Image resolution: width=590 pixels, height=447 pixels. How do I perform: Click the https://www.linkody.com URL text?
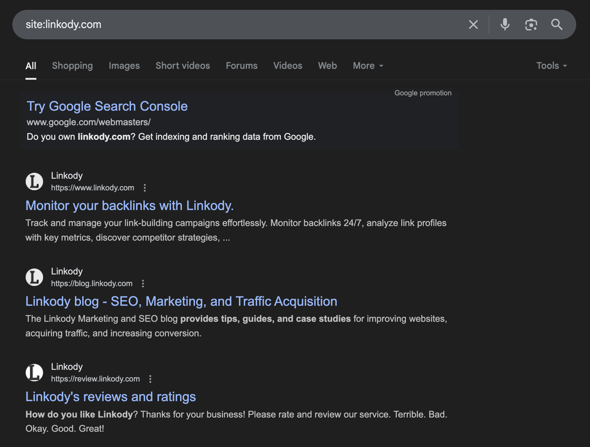tap(93, 188)
